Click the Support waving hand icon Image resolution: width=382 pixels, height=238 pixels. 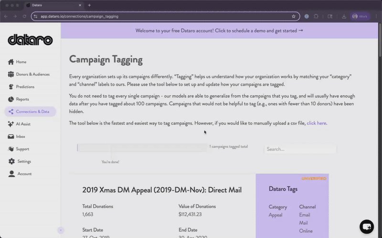(x=11, y=149)
